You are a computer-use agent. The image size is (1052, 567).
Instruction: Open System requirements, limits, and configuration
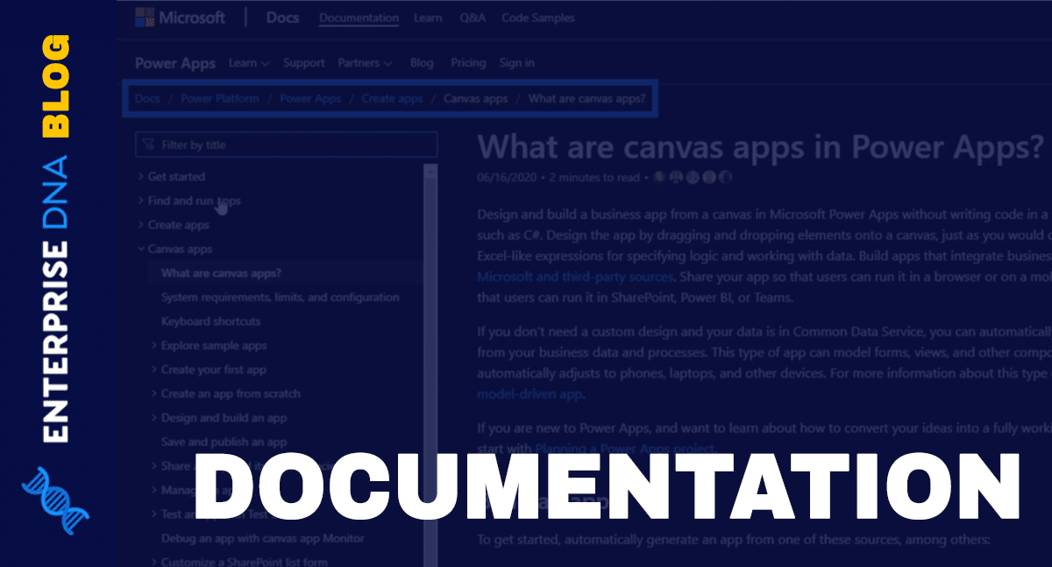coord(280,297)
